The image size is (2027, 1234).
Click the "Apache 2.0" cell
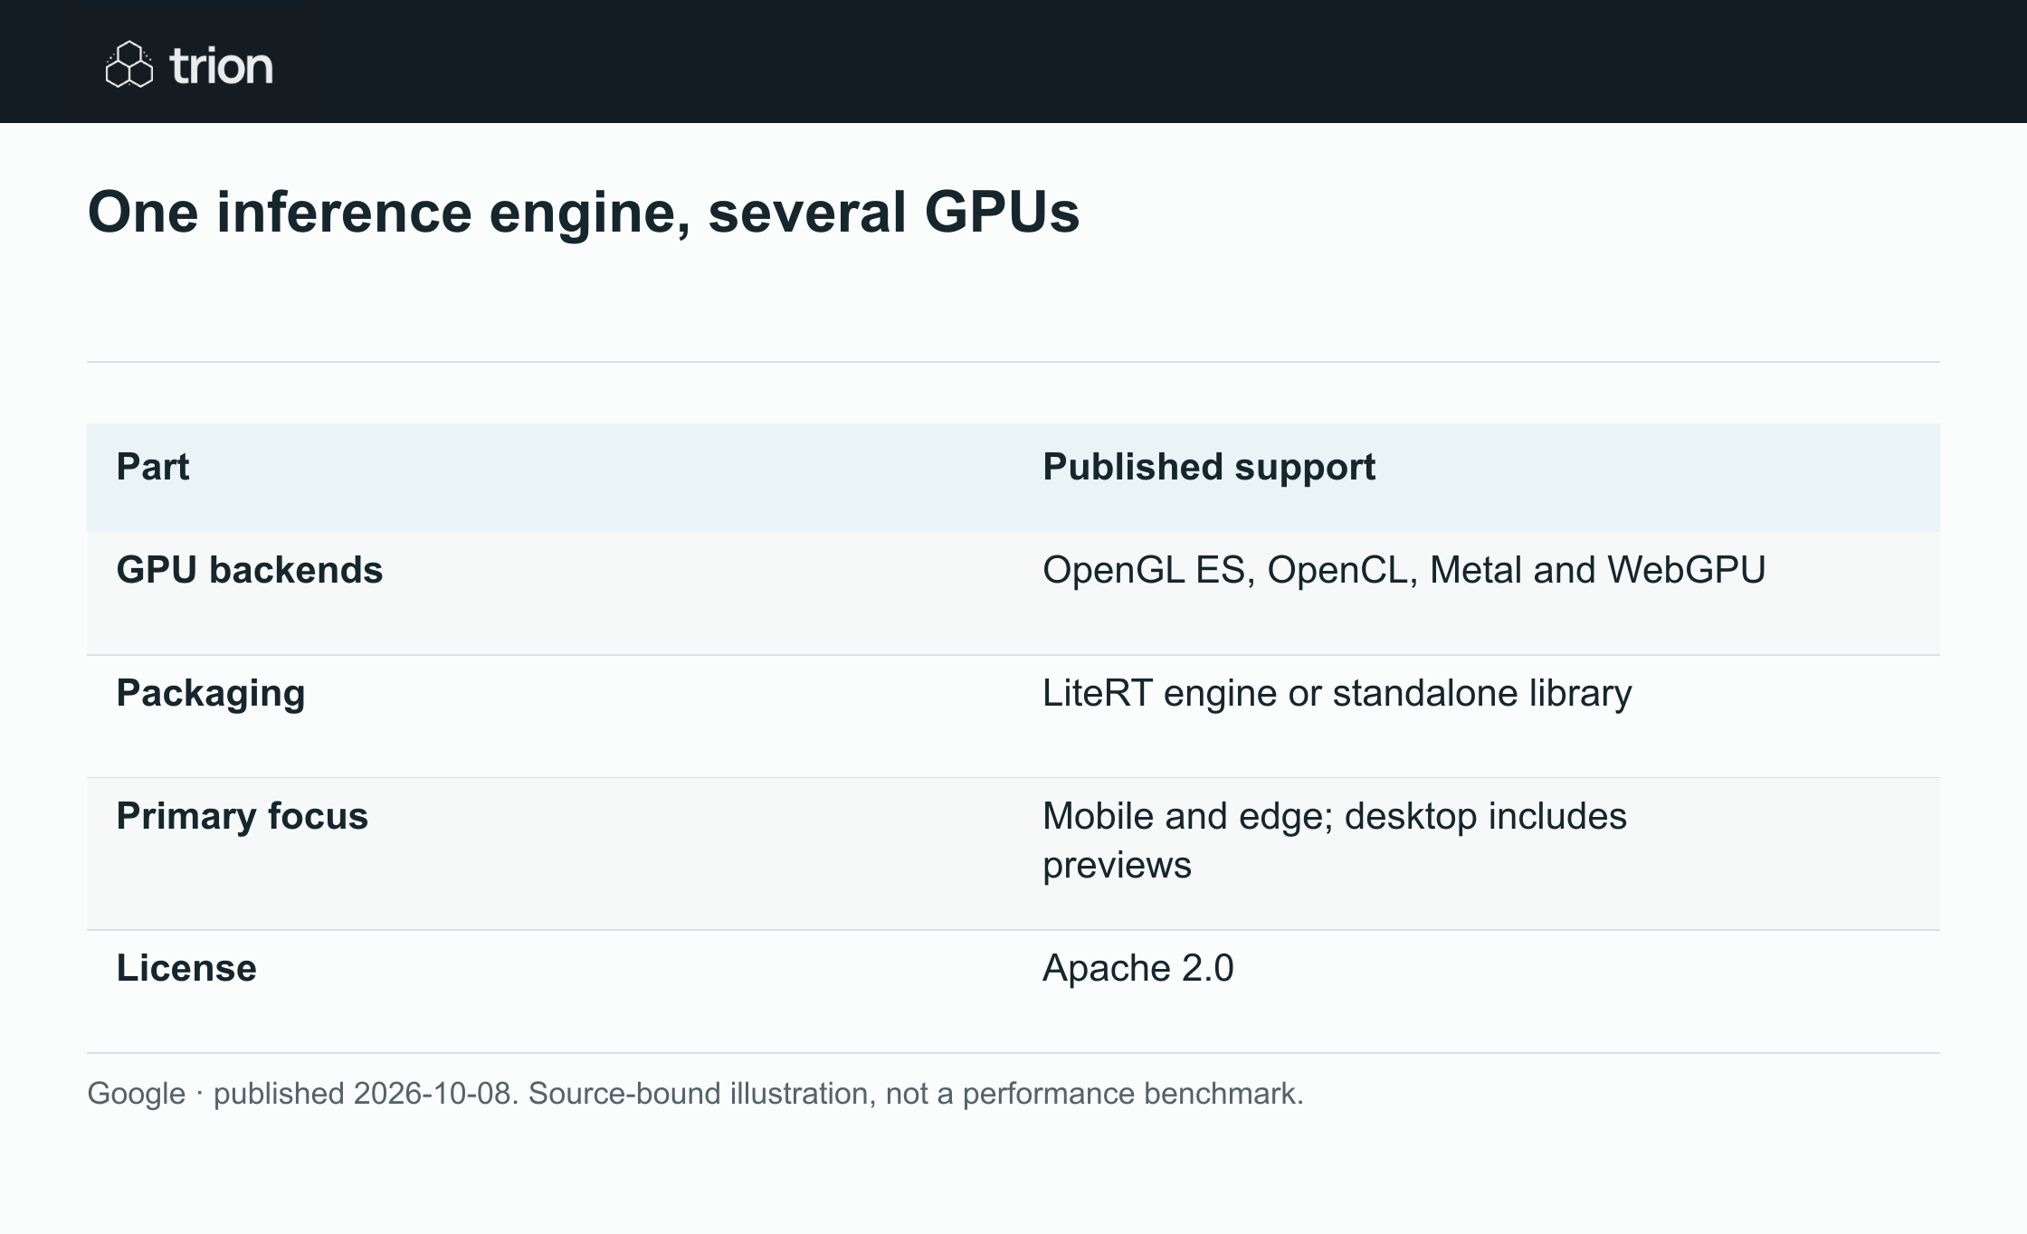[x=1137, y=968]
